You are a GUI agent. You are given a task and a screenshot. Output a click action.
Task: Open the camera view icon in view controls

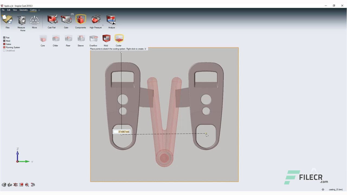coord(10,185)
